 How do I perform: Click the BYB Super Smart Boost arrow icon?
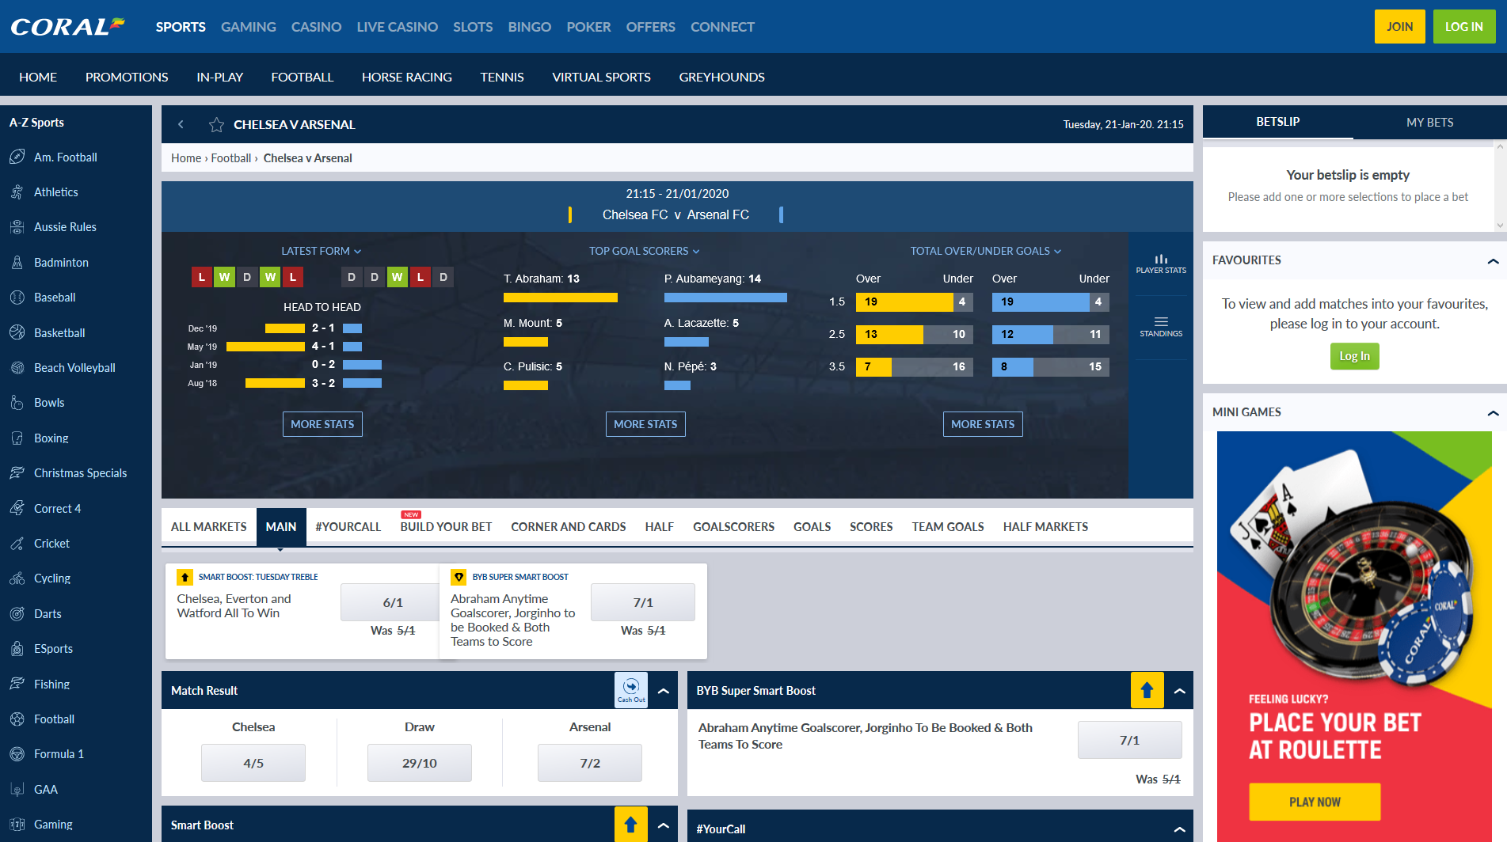1147,690
